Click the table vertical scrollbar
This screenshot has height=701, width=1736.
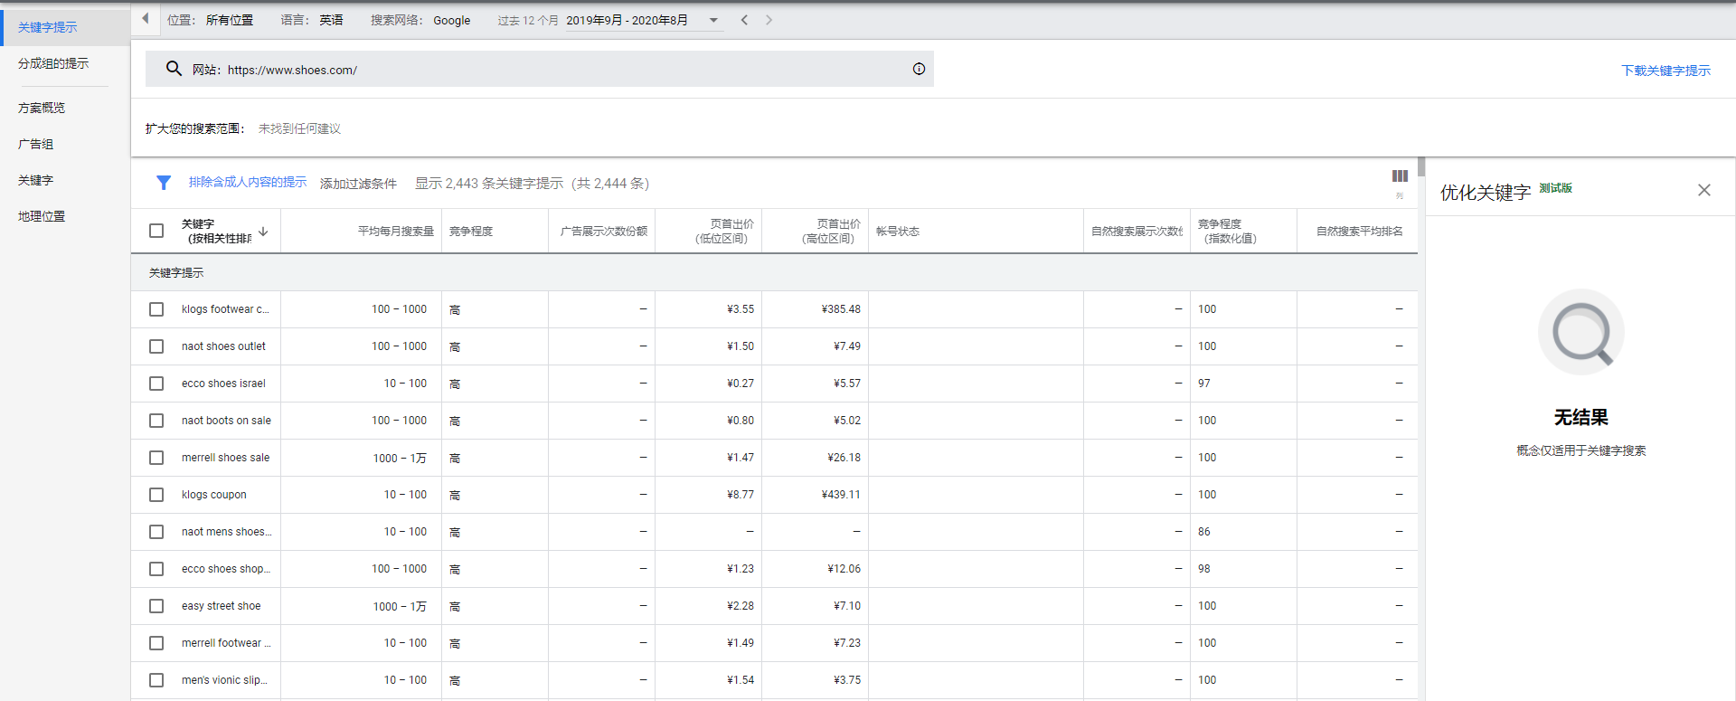point(1421,166)
